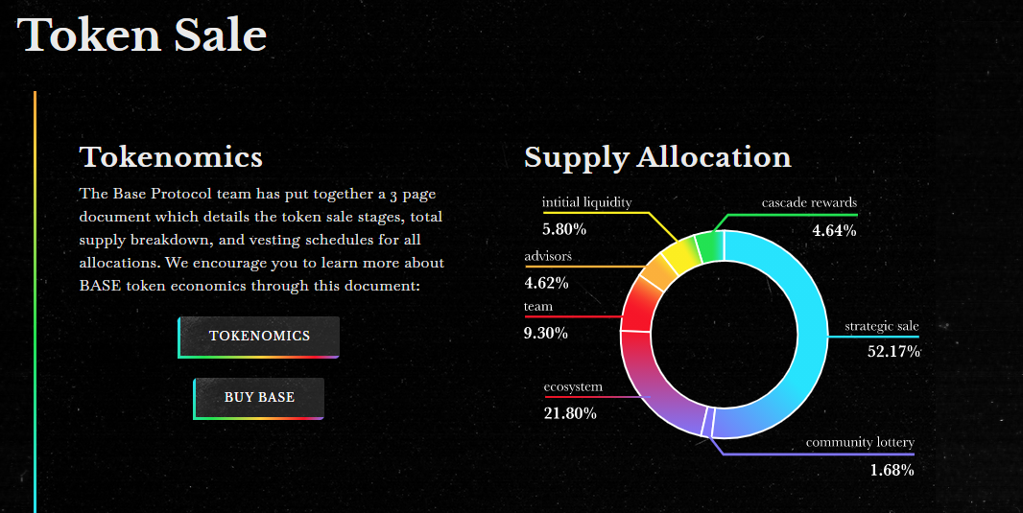
Task: Click the BUY BASE button
Action: coord(259,398)
